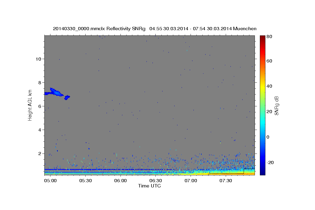This screenshot has width=315, height=210.
Task: Click the 07:00 time tick label
Action: tap(191, 181)
